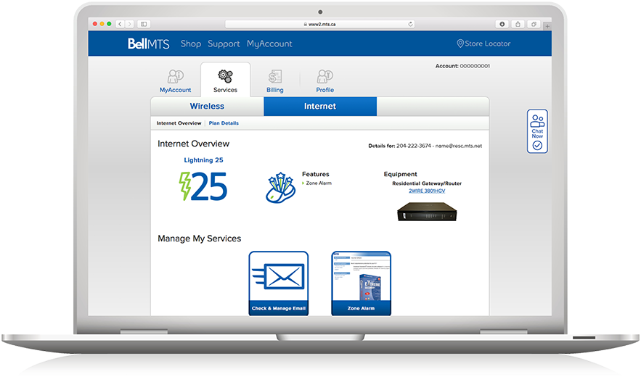Go forward in the browser
The height and width of the screenshot is (377, 641).
[130, 24]
